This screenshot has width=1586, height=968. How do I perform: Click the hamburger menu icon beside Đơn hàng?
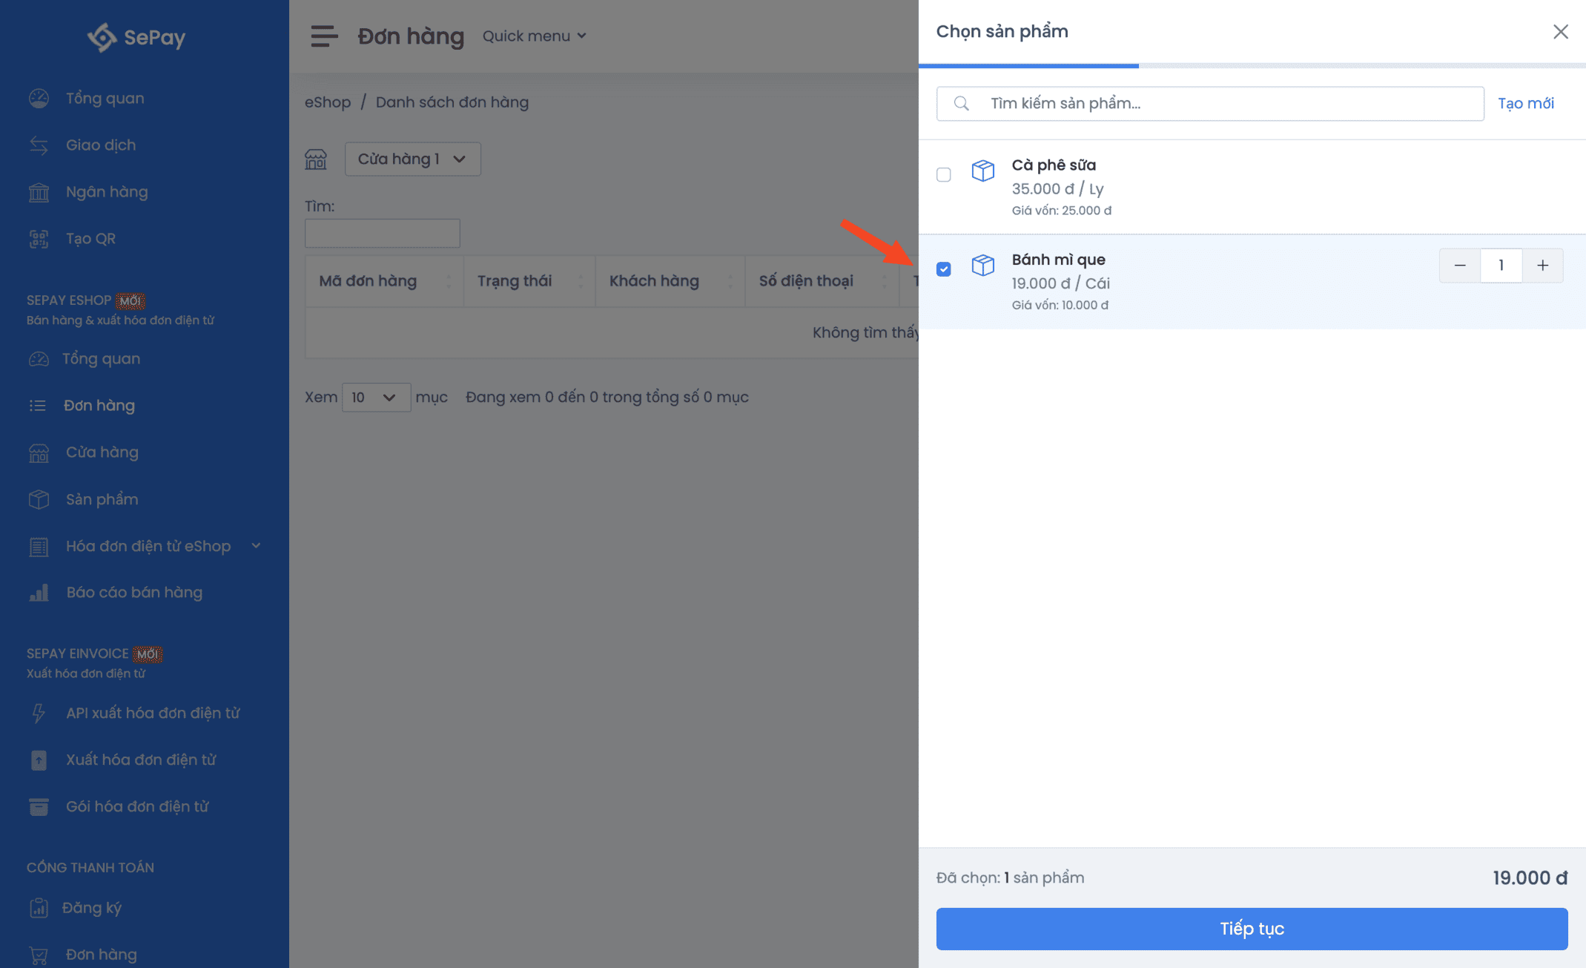(324, 36)
